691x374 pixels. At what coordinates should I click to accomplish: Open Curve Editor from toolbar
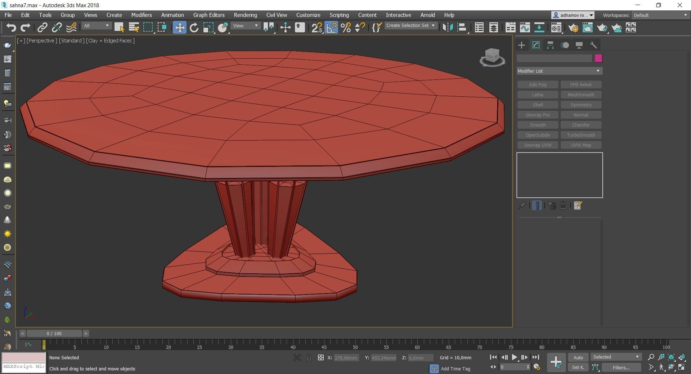(525, 28)
